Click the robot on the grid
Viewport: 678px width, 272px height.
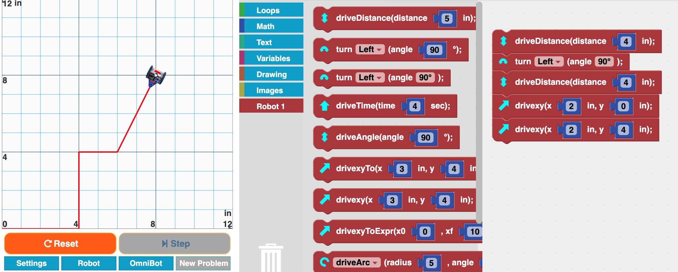[156, 76]
